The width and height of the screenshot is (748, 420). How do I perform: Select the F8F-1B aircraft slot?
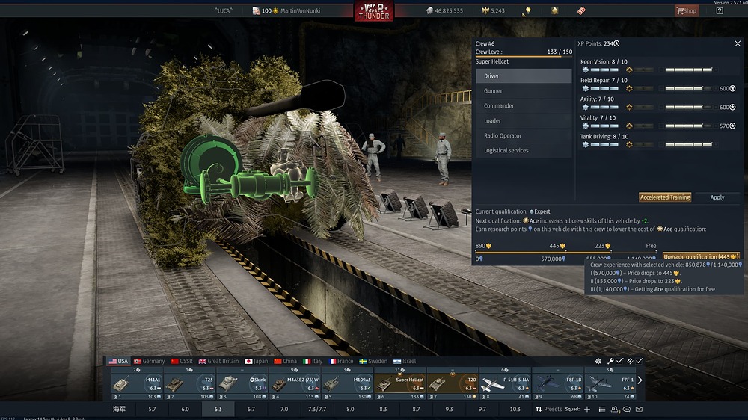pos(558,385)
